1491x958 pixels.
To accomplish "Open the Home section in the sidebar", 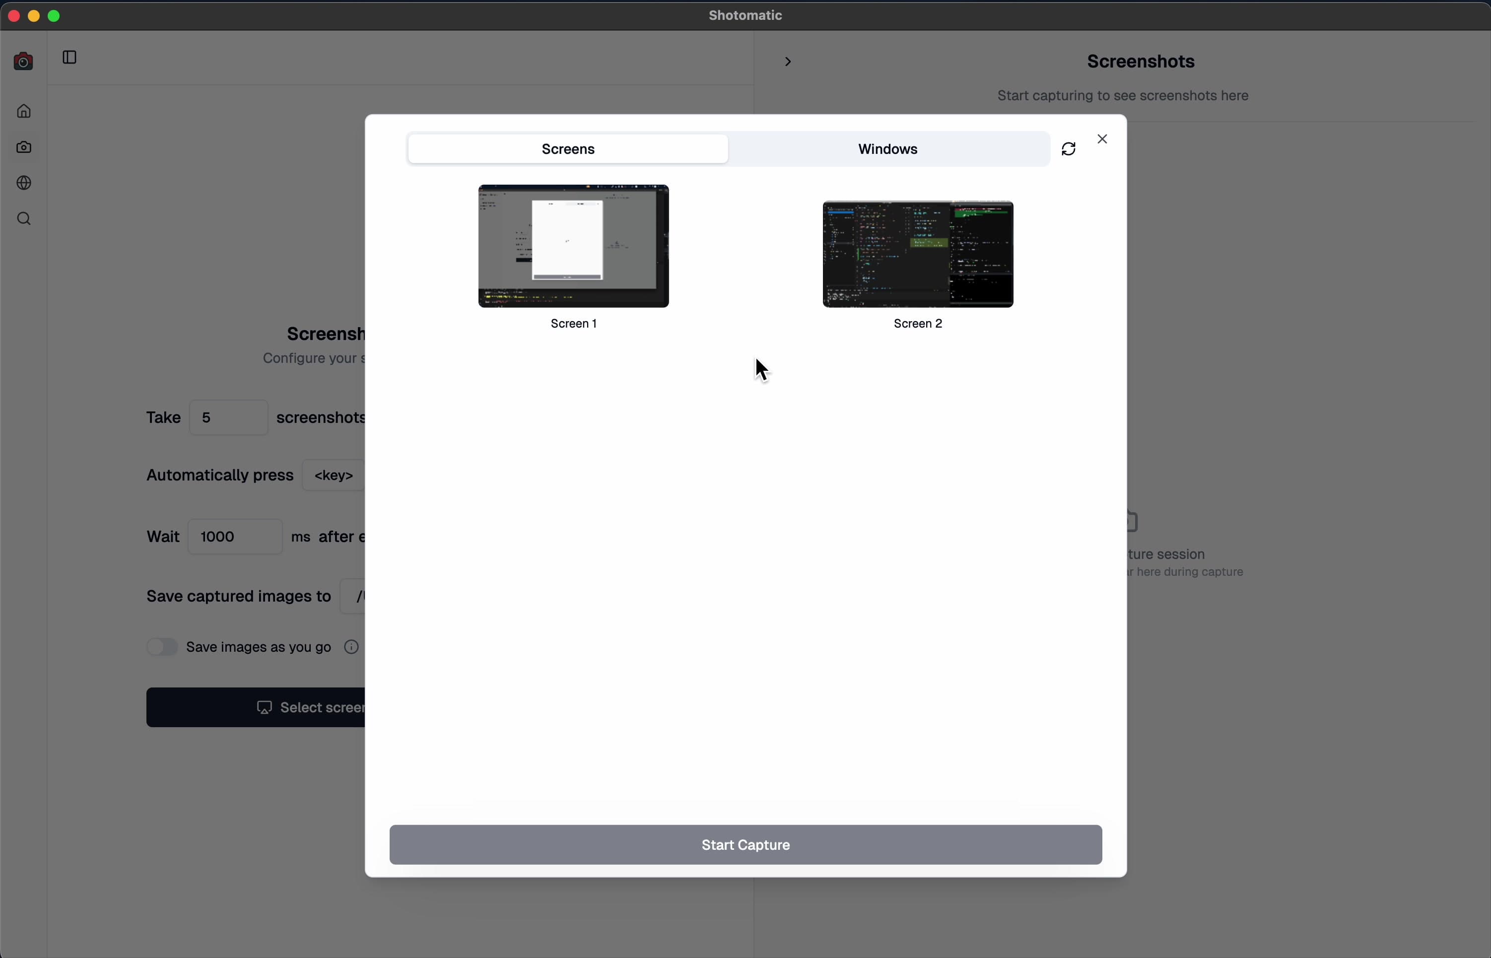I will point(24,111).
